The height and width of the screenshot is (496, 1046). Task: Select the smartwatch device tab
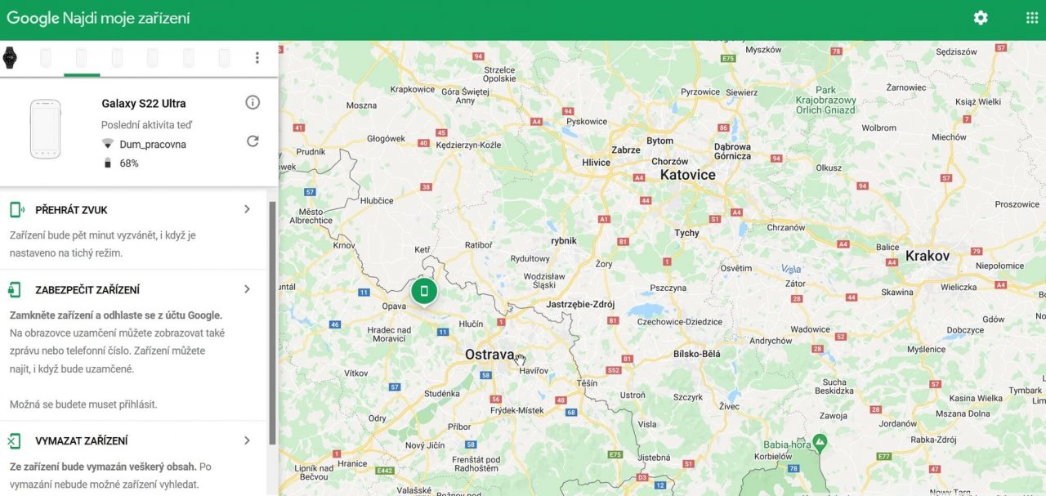click(x=10, y=57)
